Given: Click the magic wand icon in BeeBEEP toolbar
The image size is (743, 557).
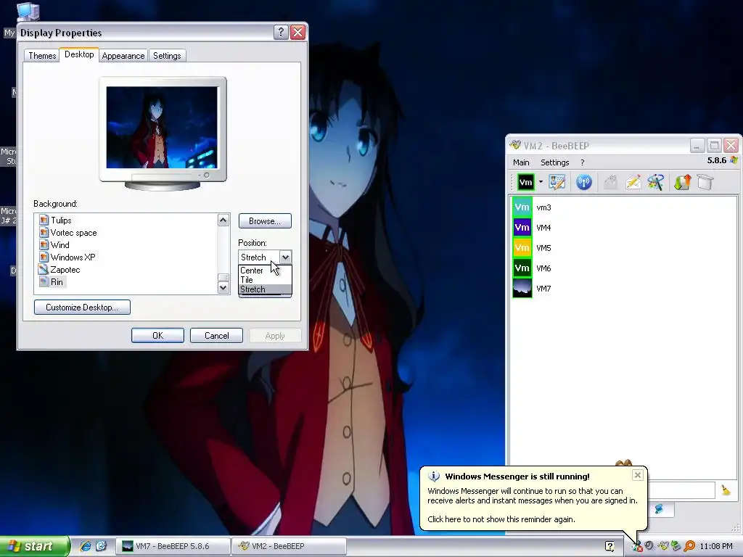Looking at the screenshot, I should 656,182.
